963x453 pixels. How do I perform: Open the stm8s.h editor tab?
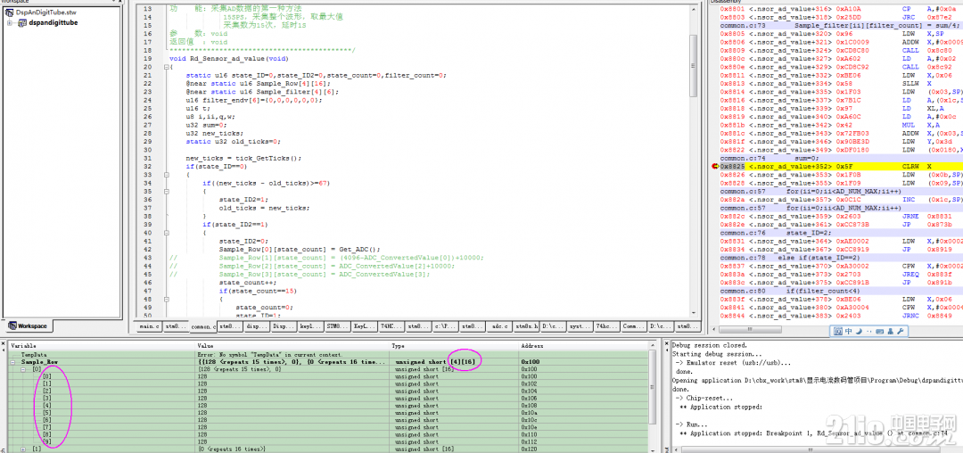pyautogui.click(x=526, y=326)
